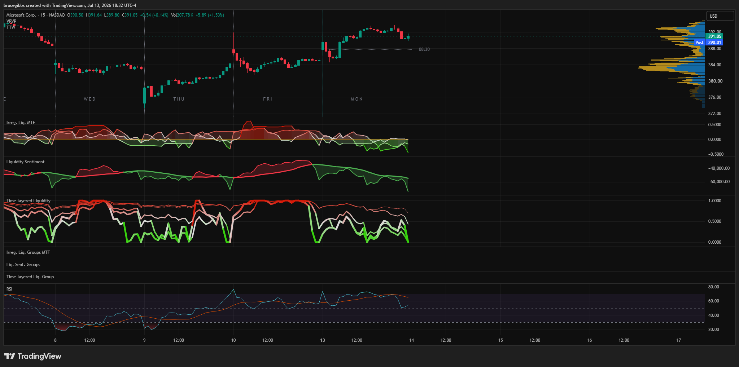Click date 10 on the time axis

[x=233, y=340]
